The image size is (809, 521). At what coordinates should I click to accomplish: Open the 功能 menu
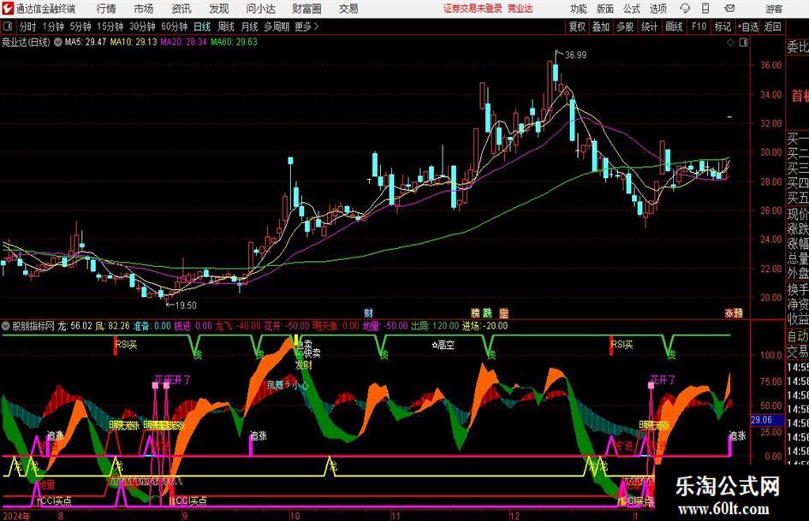pos(579,9)
